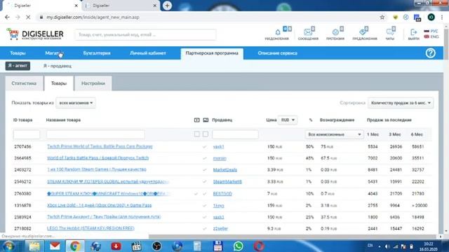Click the Название товара filter field
The width and height of the screenshot is (449, 252).
[95, 134]
